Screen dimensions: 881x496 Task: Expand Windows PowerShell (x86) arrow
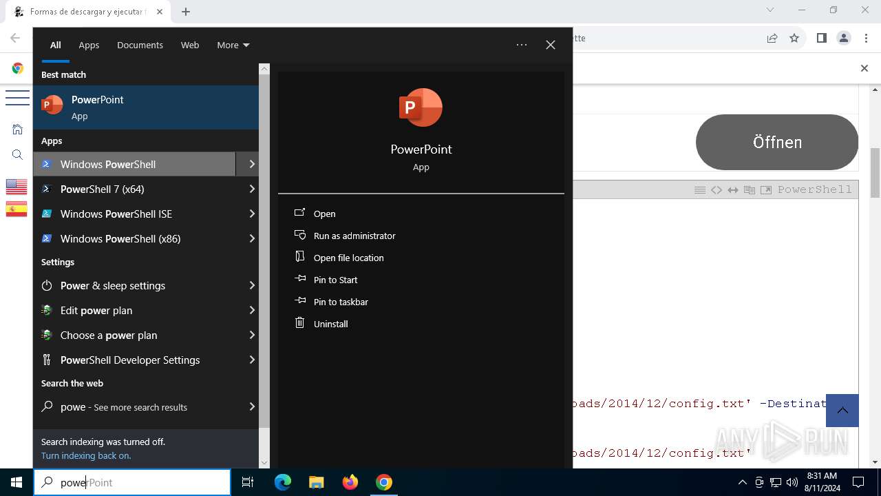252,238
